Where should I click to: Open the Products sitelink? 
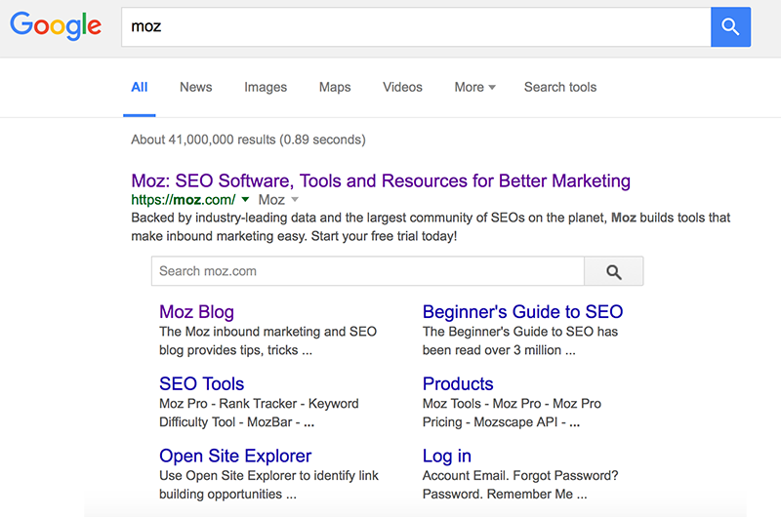pyautogui.click(x=458, y=383)
